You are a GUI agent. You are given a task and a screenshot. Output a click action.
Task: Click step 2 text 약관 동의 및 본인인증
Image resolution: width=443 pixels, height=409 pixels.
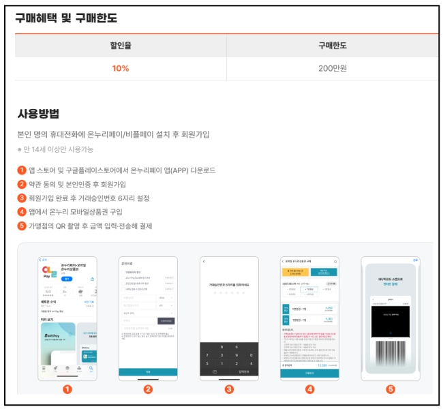pyautogui.click(x=77, y=184)
